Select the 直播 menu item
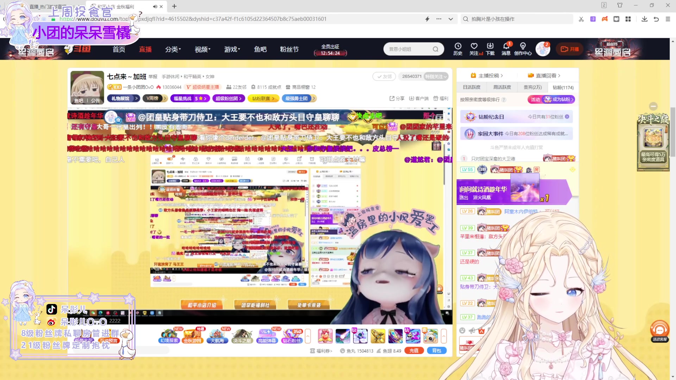The image size is (676, 380). pos(145,49)
